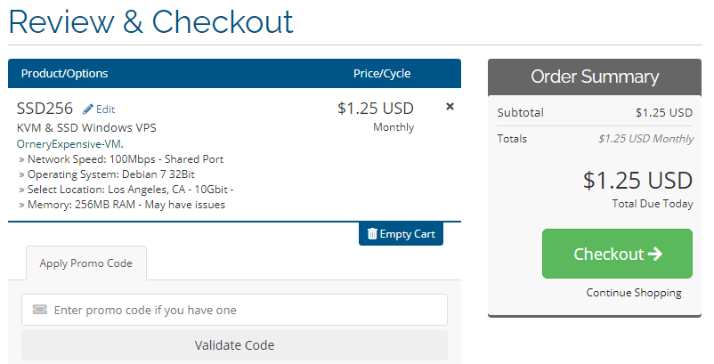Image resolution: width=714 pixels, height=364 pixels.
Task: Click the Order Summary heading
Action: [x=595, y=77]
